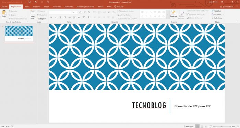Viewport: 240px width, 128px height.
Task: Click the Localizar find button
Action: (x=216, y=11)
